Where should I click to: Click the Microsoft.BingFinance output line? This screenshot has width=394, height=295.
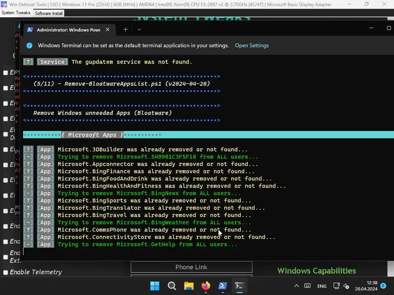click(x=139, y=171)
